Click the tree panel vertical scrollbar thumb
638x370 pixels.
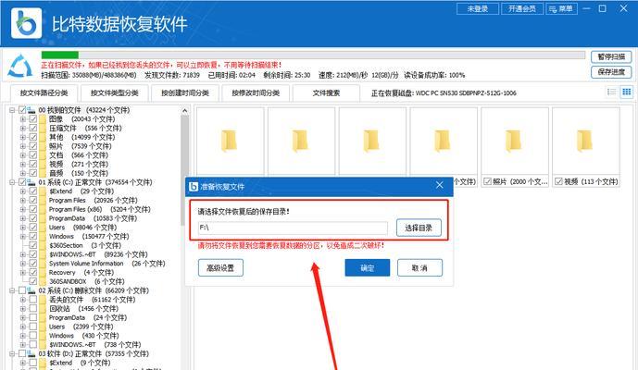point(184,170)
